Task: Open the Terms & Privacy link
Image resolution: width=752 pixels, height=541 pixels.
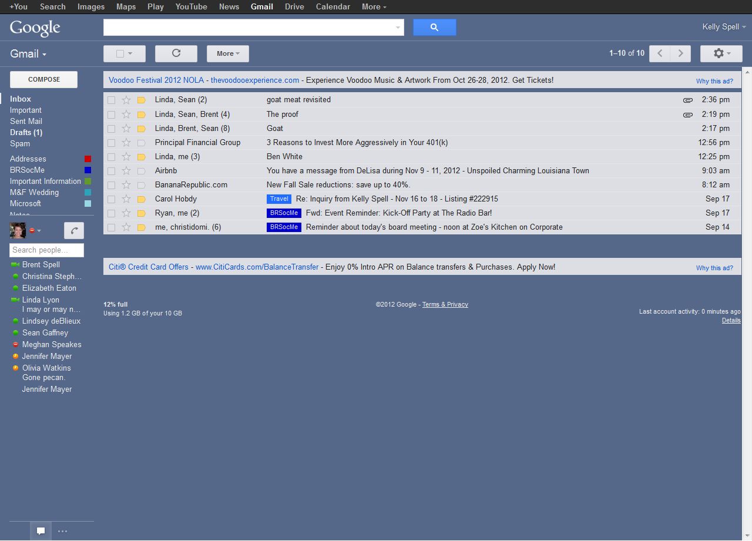Action: 445,304
